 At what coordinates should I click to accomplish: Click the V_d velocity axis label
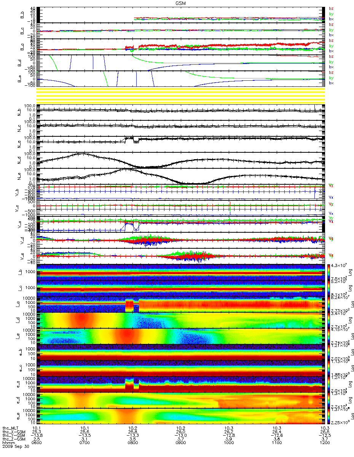pyautogui.click(x=22, y=240)
